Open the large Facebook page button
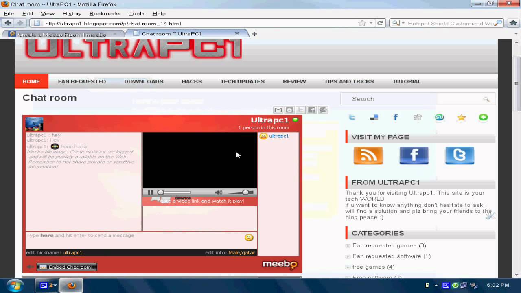 point(414,155)
